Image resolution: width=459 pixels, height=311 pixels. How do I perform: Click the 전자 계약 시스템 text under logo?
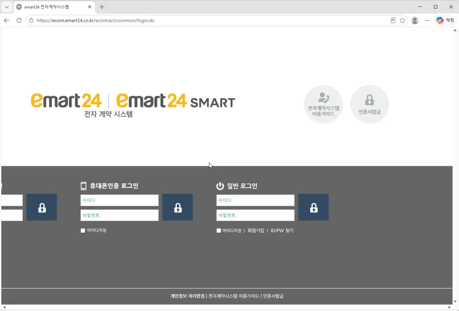108,114
